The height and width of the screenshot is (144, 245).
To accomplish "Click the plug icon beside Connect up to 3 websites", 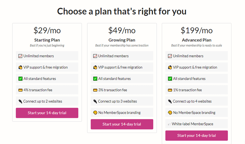I will point(95,101).
